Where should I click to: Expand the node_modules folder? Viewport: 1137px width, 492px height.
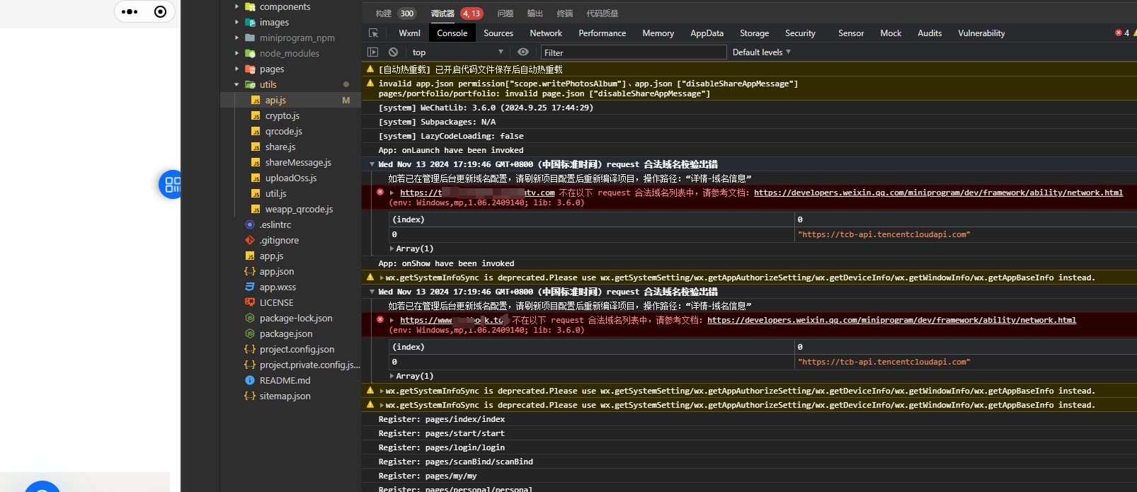pyautogui.click(x=236, y=54)
